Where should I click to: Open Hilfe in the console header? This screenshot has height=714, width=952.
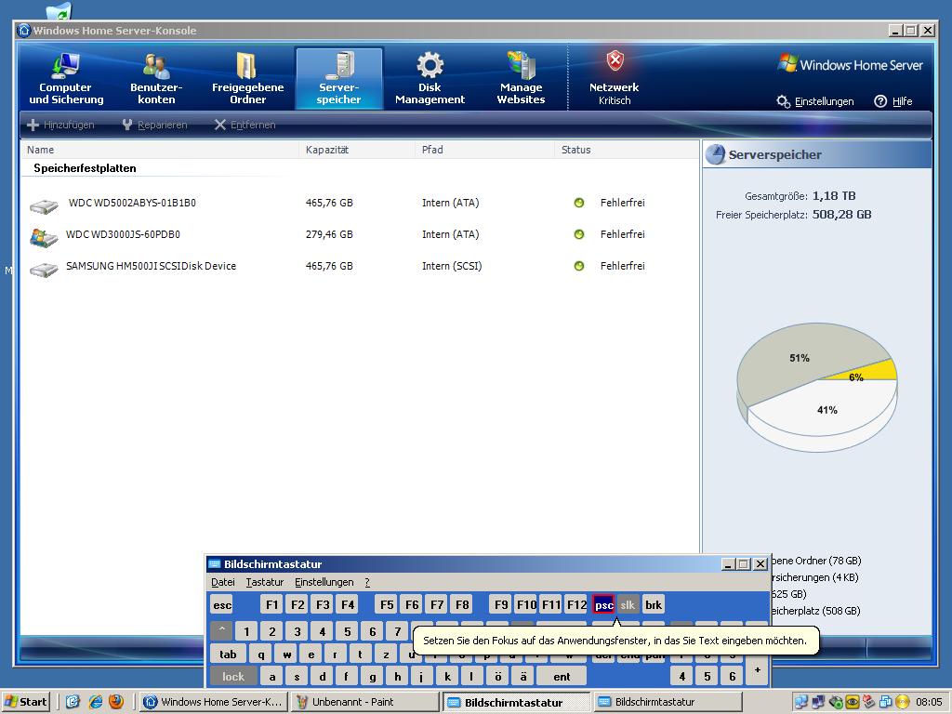tap(893, 101)
